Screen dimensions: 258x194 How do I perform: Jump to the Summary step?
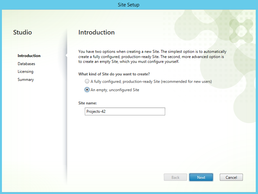26,80
